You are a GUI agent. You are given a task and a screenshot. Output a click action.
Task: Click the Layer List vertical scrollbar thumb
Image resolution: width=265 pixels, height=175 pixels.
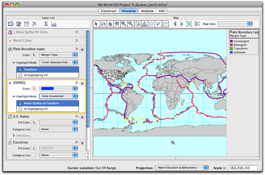[88, 79]
